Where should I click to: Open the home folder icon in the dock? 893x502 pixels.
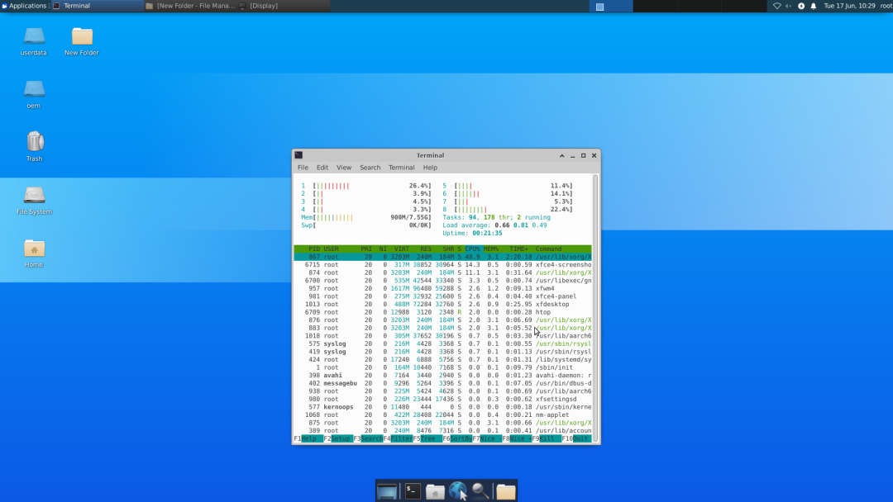[x=435, y=491]
